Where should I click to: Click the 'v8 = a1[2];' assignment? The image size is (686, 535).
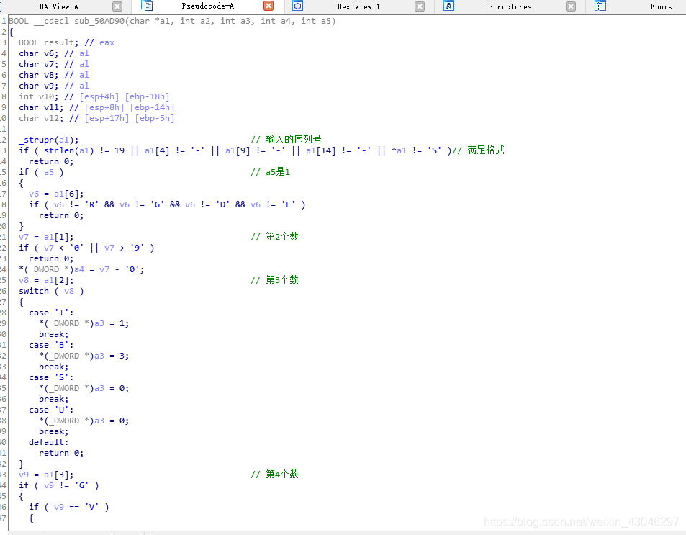coord(46,280)
